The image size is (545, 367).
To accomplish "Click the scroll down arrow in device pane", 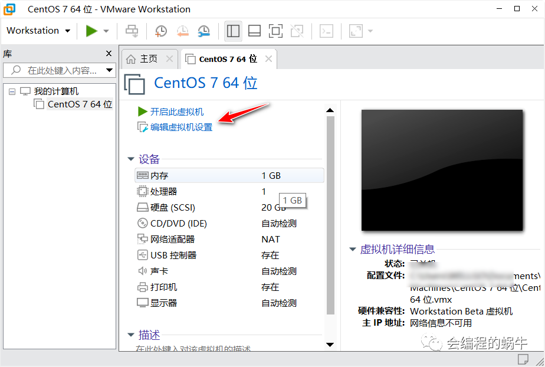I will click(x=330, y=345).
